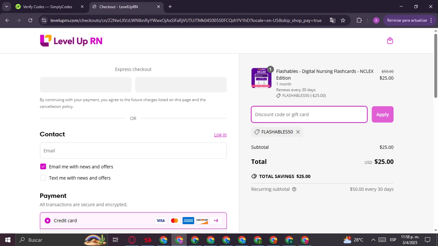Open the Windows Start menu
Screen dimensions: 438x246
[8, 240]
